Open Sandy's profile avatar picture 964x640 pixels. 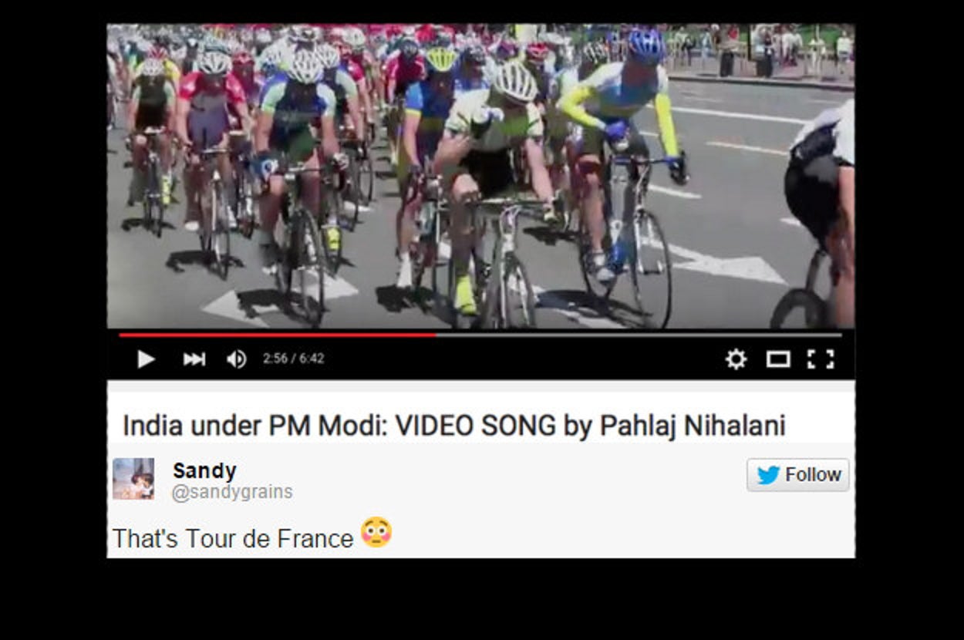133,479
